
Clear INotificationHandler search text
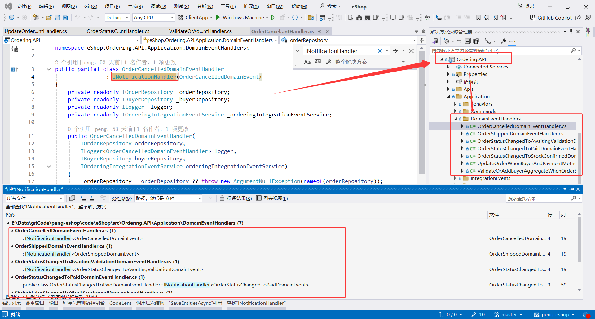tap(380, 51)
